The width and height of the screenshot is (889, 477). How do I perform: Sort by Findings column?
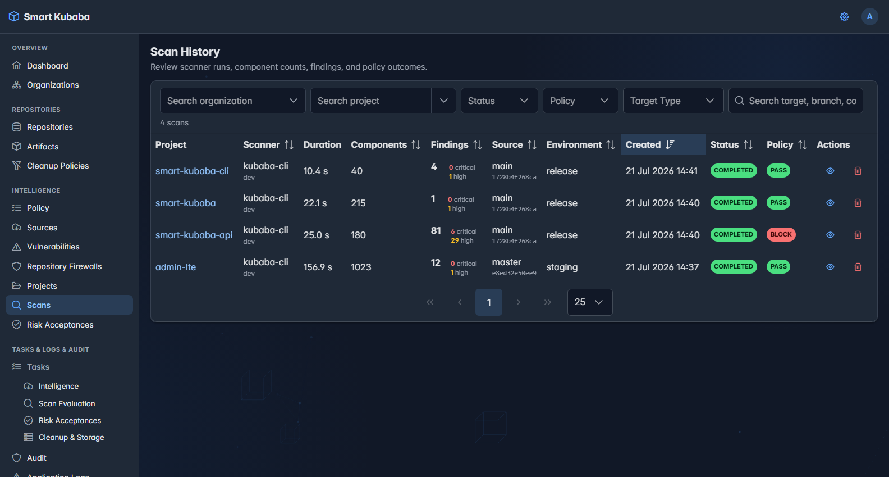pos(478,145)
